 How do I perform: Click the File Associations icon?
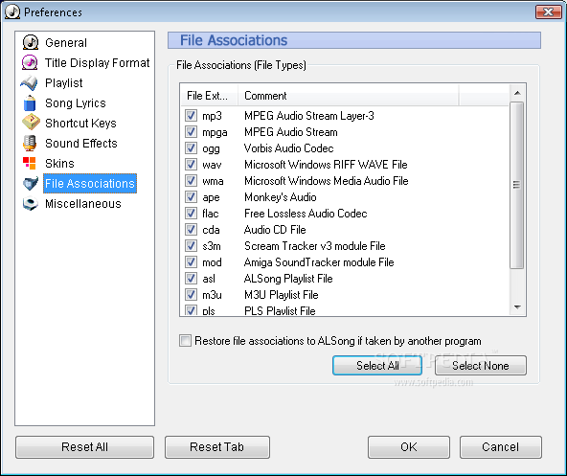[31, 184]
